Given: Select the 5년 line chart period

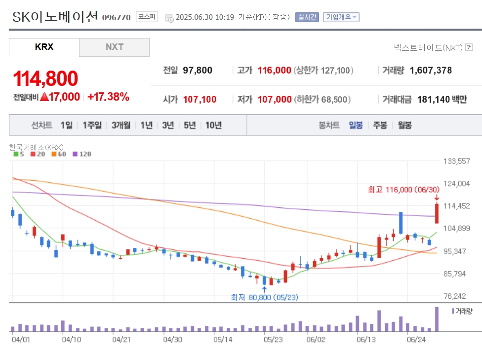Looking at the screenshot, I should (x=190, y=125).
